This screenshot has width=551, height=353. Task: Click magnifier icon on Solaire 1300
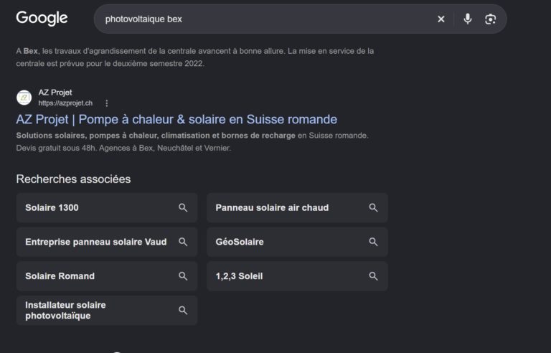pos(183,207)
